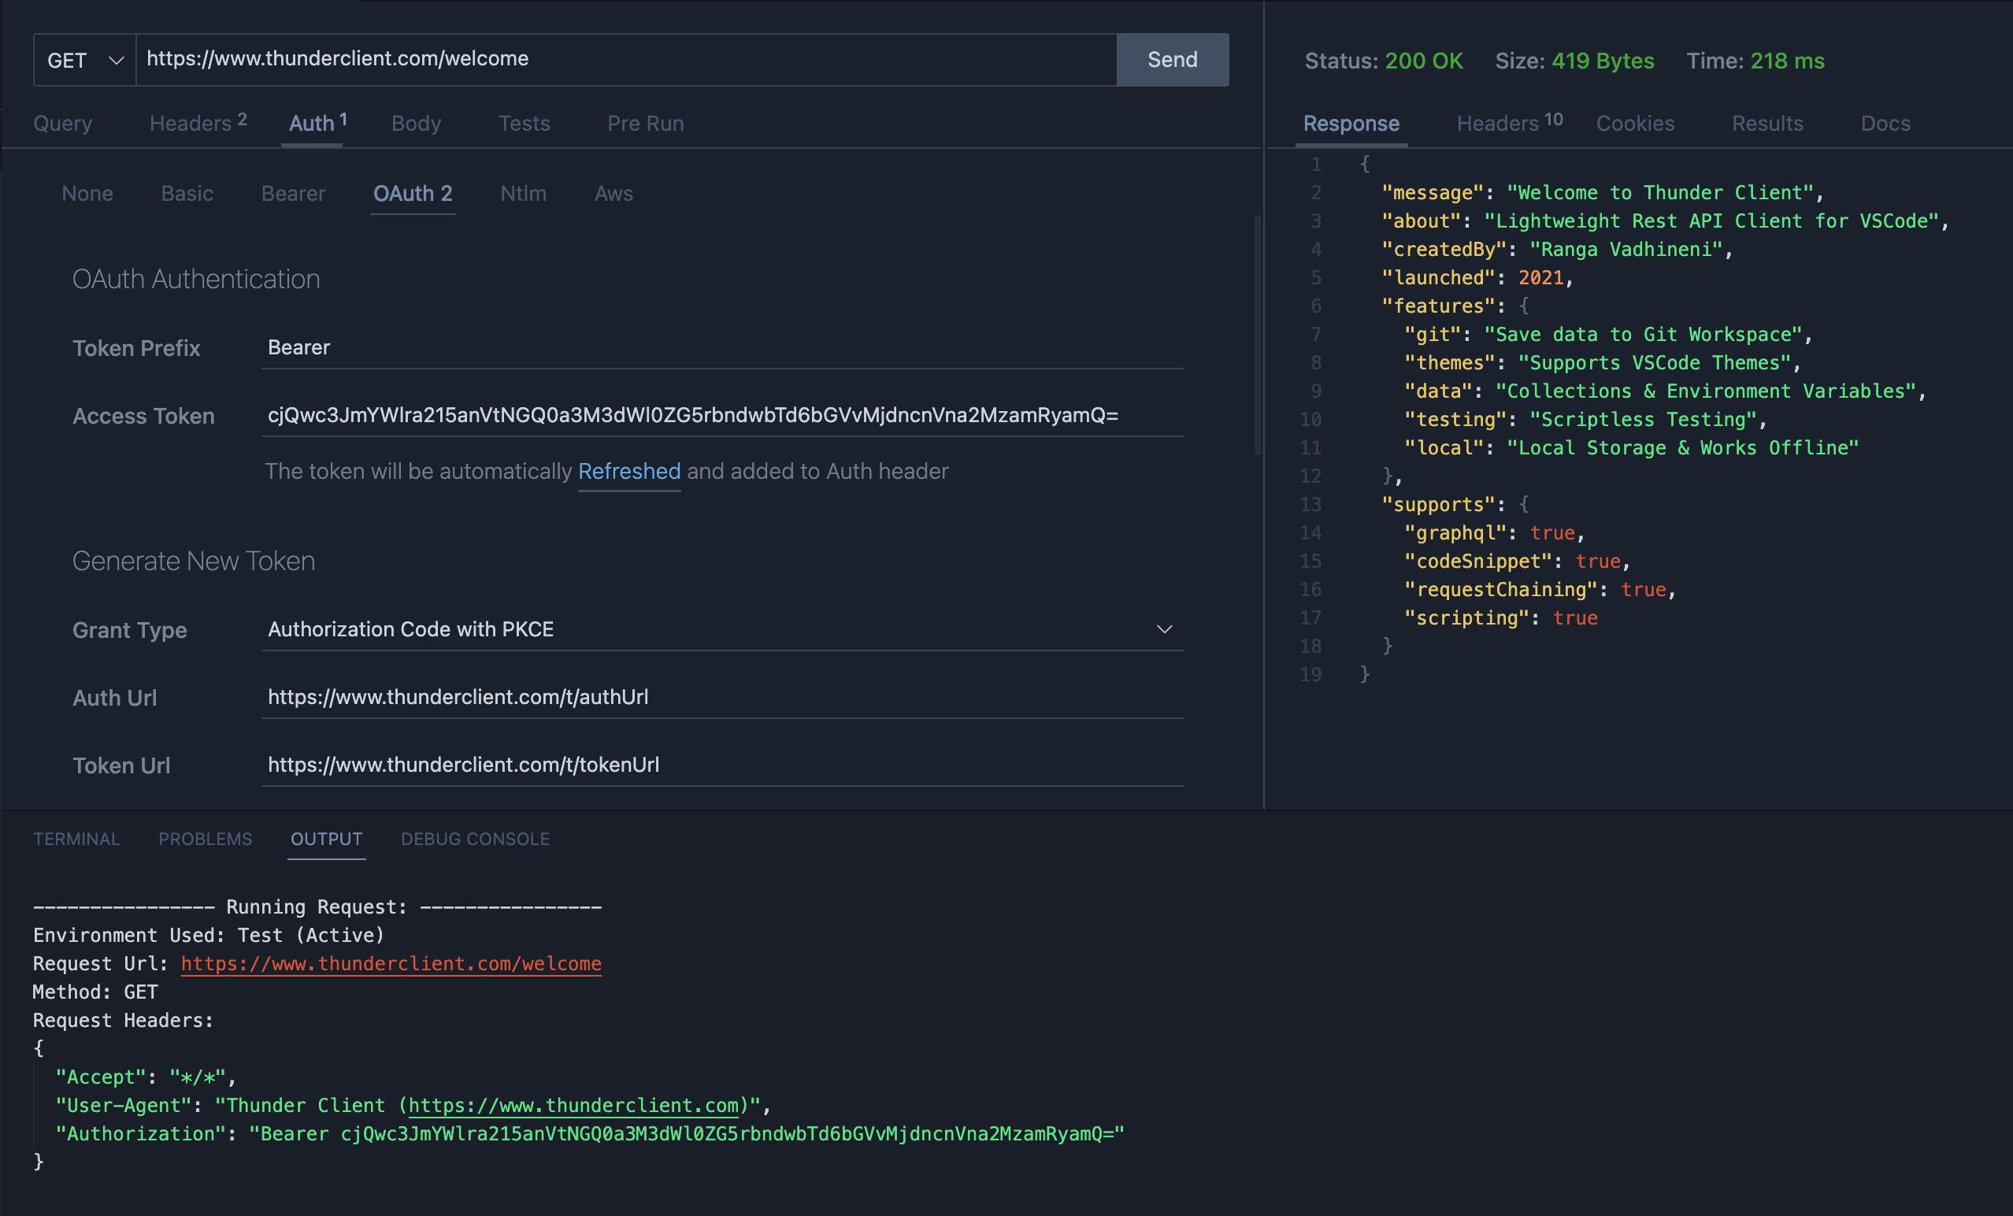Switch to the DEBUG CONSOLE panel
Viewport: 2013px width, 1216px height.
(x=475, y=839)
